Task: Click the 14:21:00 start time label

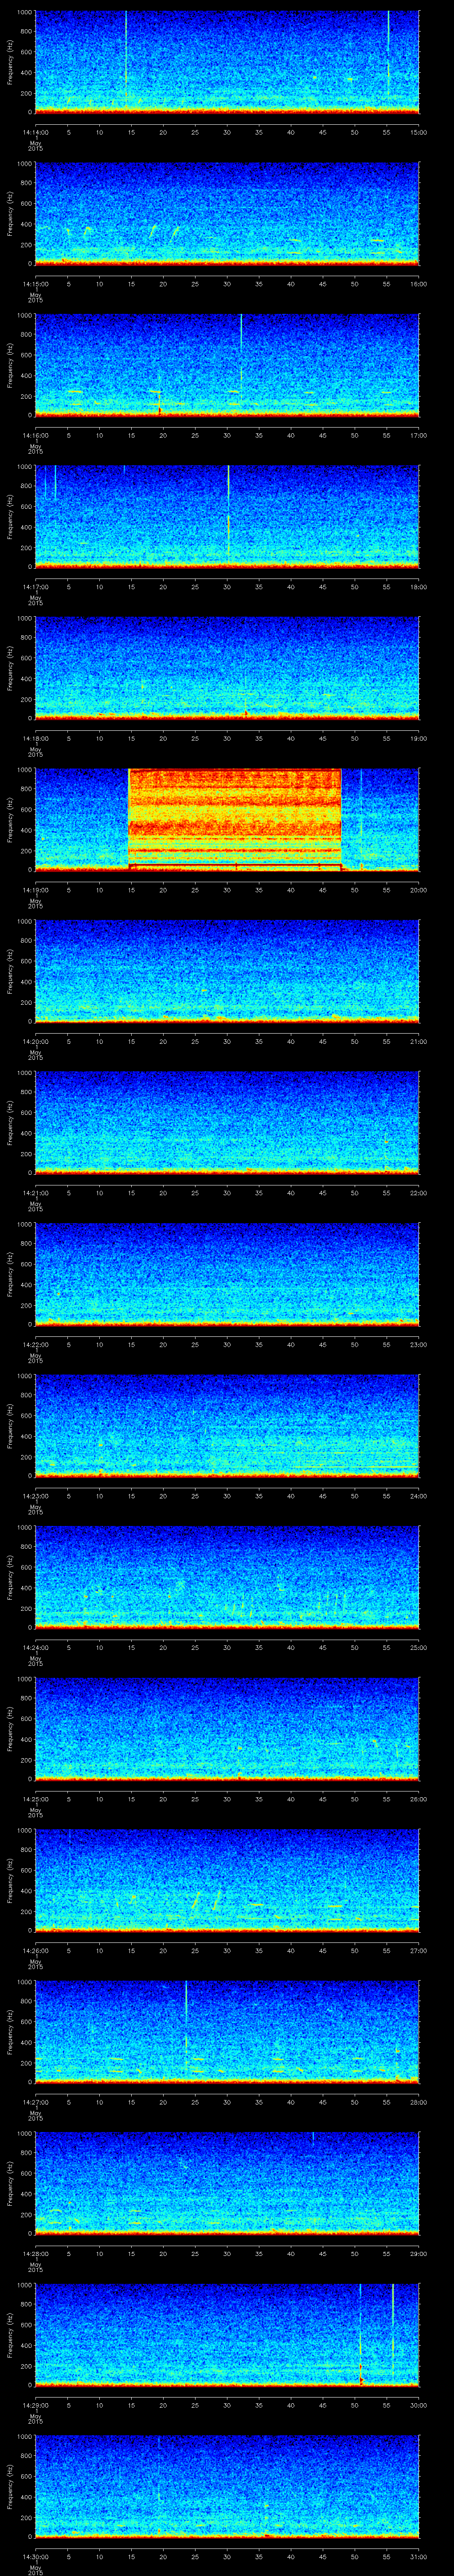Action: point(35,1193)
